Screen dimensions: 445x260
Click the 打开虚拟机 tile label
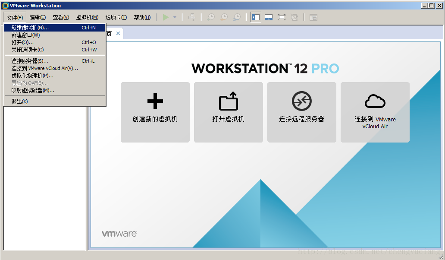click(228, 119)
